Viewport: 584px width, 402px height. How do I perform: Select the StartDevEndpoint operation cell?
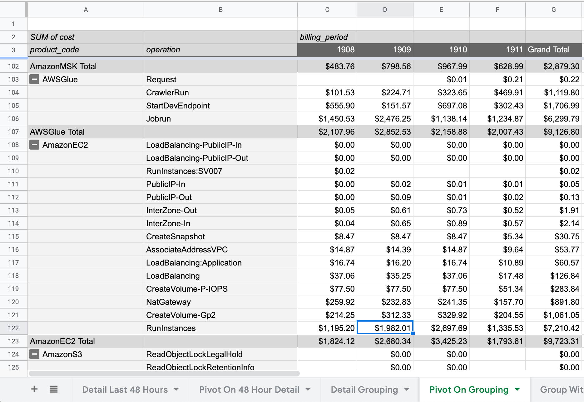click(x=221, y=106)
